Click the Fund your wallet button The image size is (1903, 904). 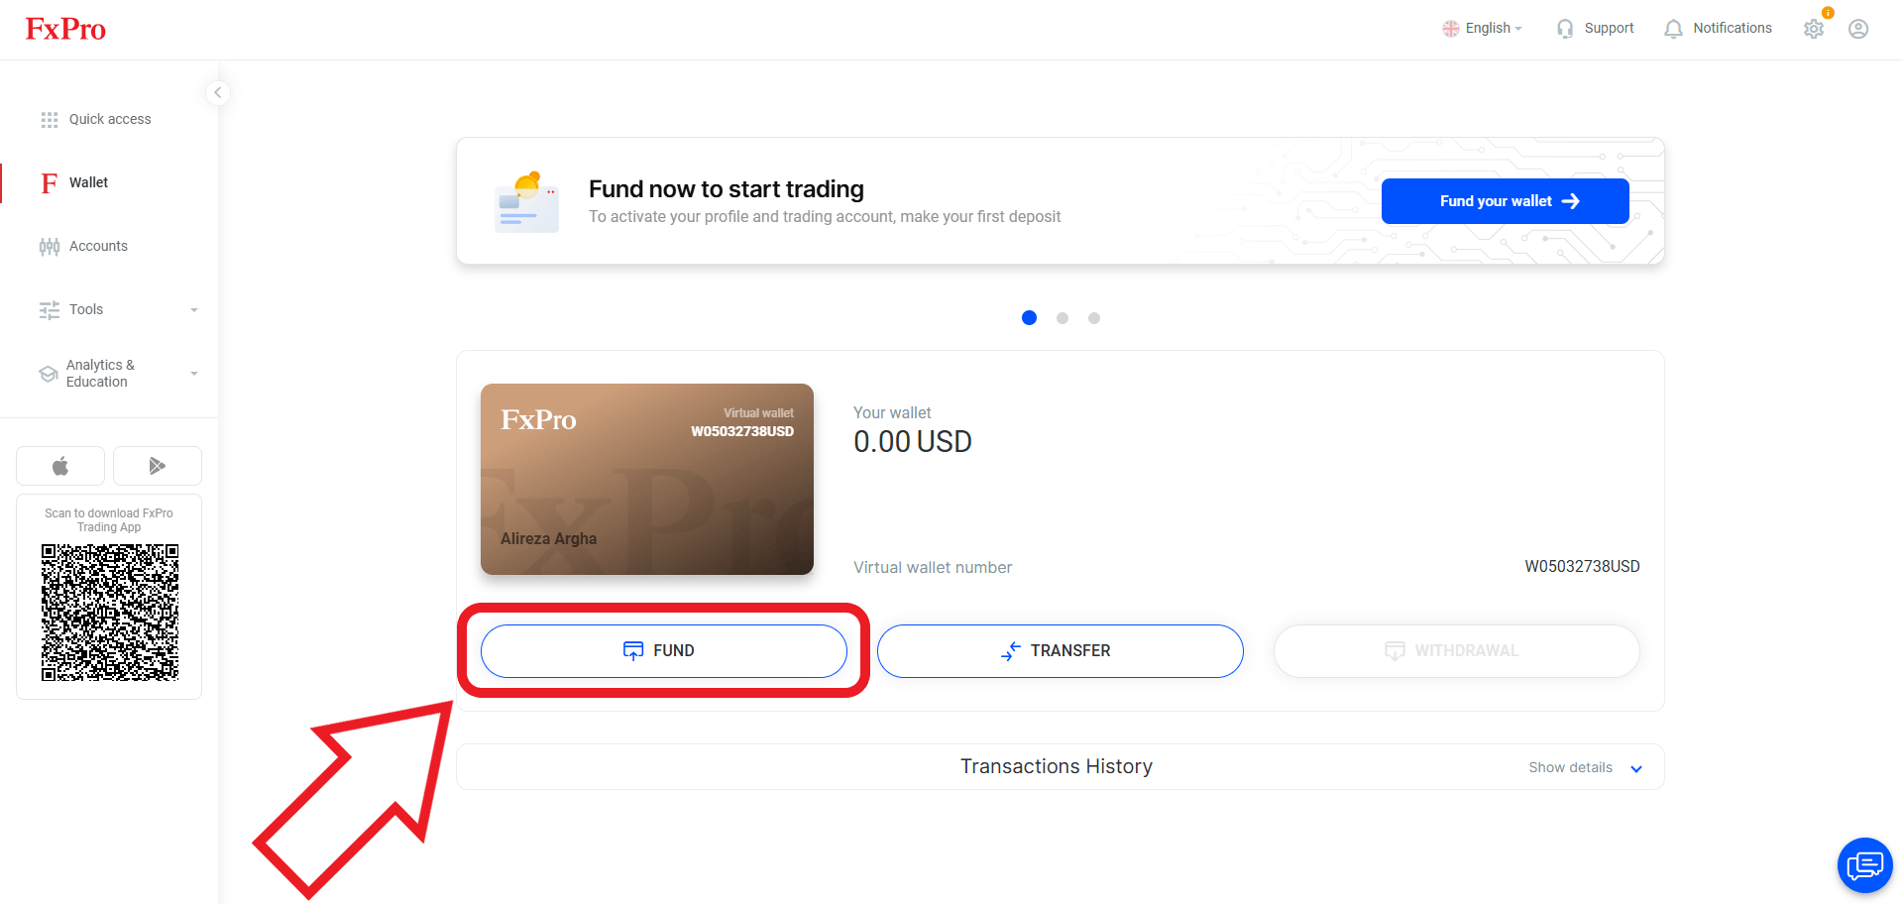pos(1505,201)
